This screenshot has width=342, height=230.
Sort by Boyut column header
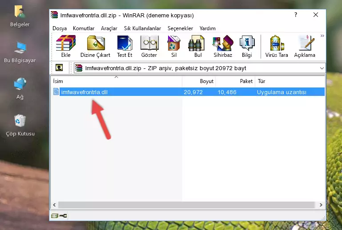click(x=199, y=81)
